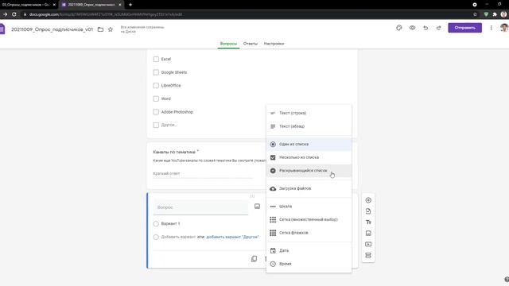Screen dimensions: 509x286
Task: Insert image into question field icon
Action: (x=257, y=207)
